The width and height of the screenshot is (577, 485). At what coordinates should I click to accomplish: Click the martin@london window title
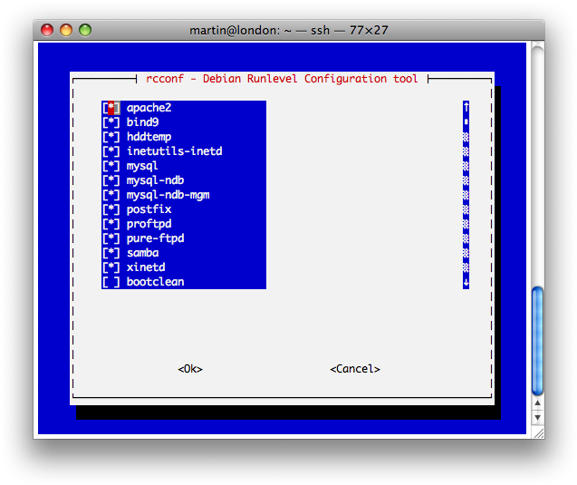pos(289,30)
